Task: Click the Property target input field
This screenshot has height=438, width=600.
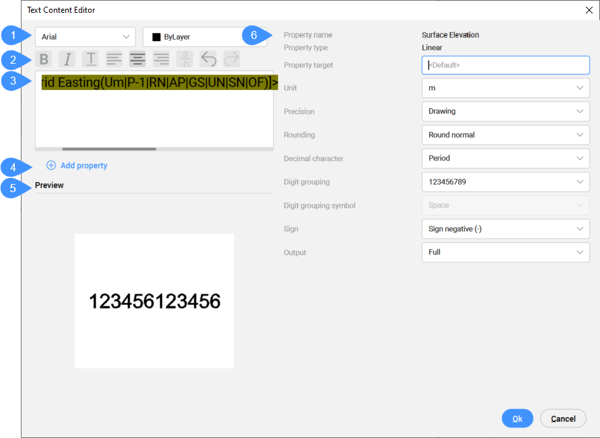Action: coord(505,65)
